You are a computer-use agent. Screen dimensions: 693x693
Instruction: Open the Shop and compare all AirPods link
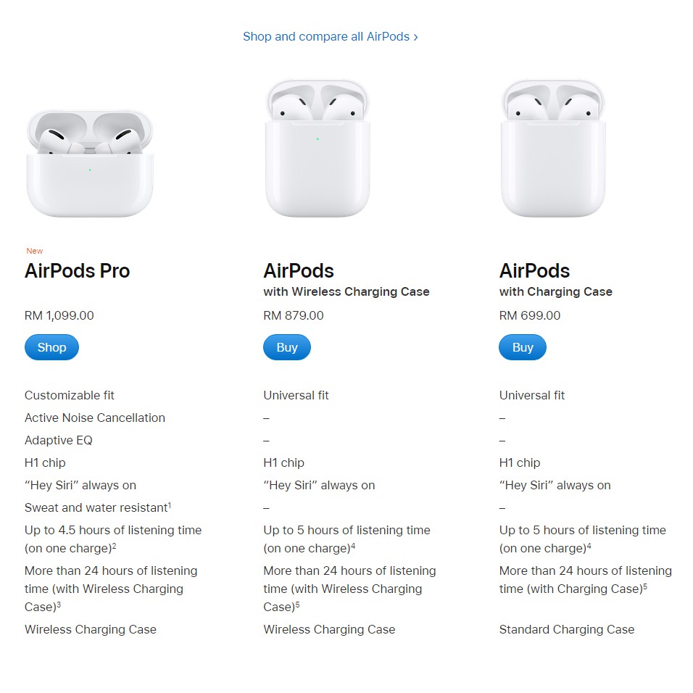(330, 36)
